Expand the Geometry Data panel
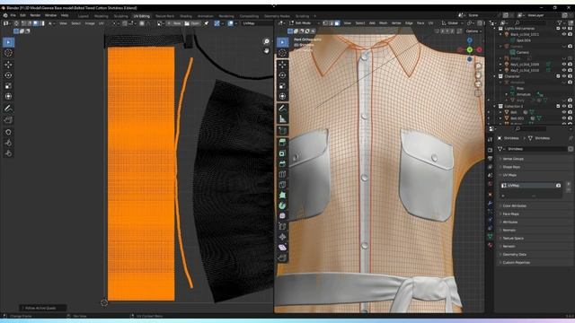The width and height of the screenshot is (575, 323). coord(514,255)
